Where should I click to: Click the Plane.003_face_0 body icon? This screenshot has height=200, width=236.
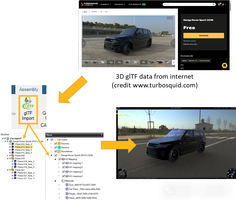(x=13, y=144)
